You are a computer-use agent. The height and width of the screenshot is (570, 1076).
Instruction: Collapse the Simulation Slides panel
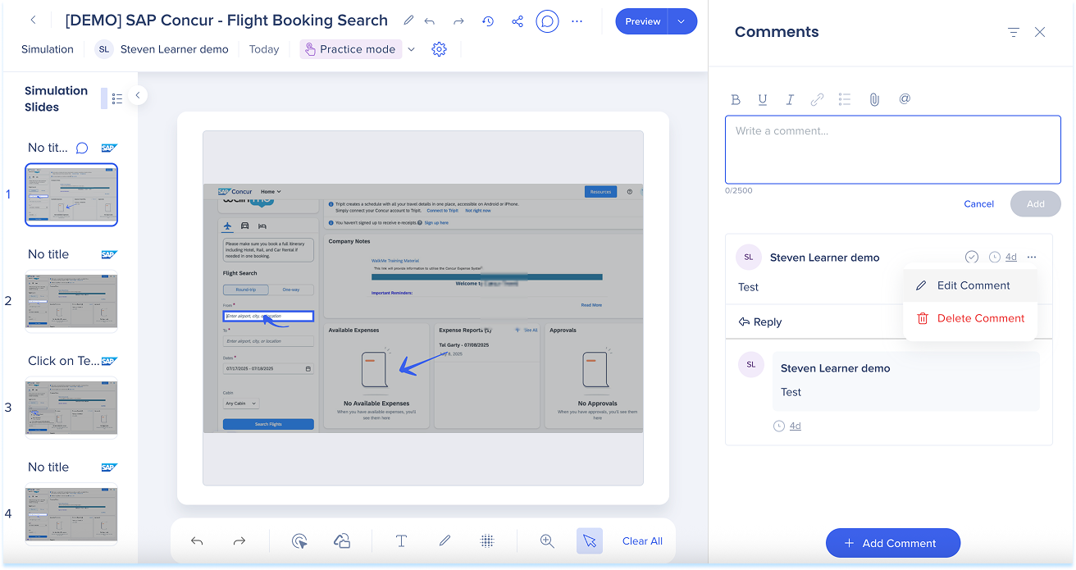pyautogui.click(x=138, y=95)
